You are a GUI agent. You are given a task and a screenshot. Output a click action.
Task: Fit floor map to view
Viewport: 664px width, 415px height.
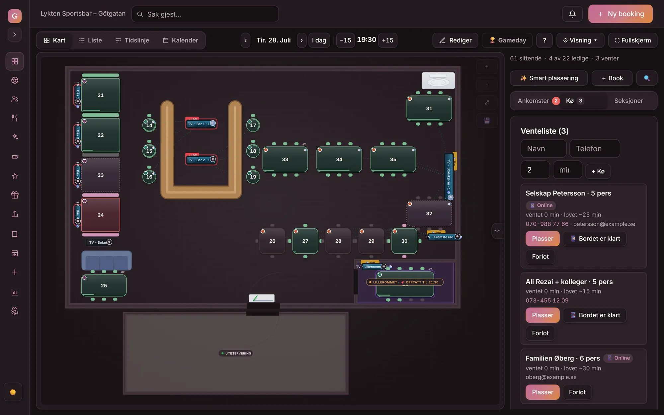point(487,102)
